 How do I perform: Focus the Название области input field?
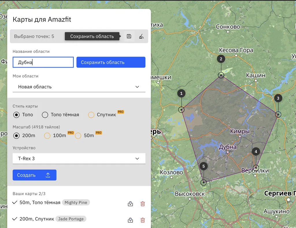coord(43,62)
